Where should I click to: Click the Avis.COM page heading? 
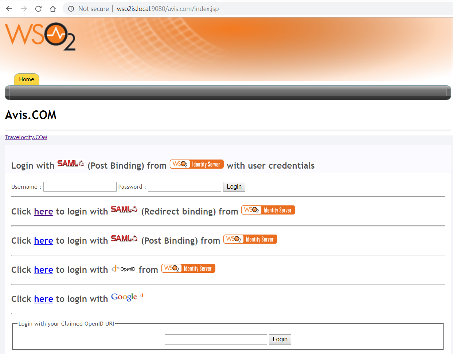[31, 115]
